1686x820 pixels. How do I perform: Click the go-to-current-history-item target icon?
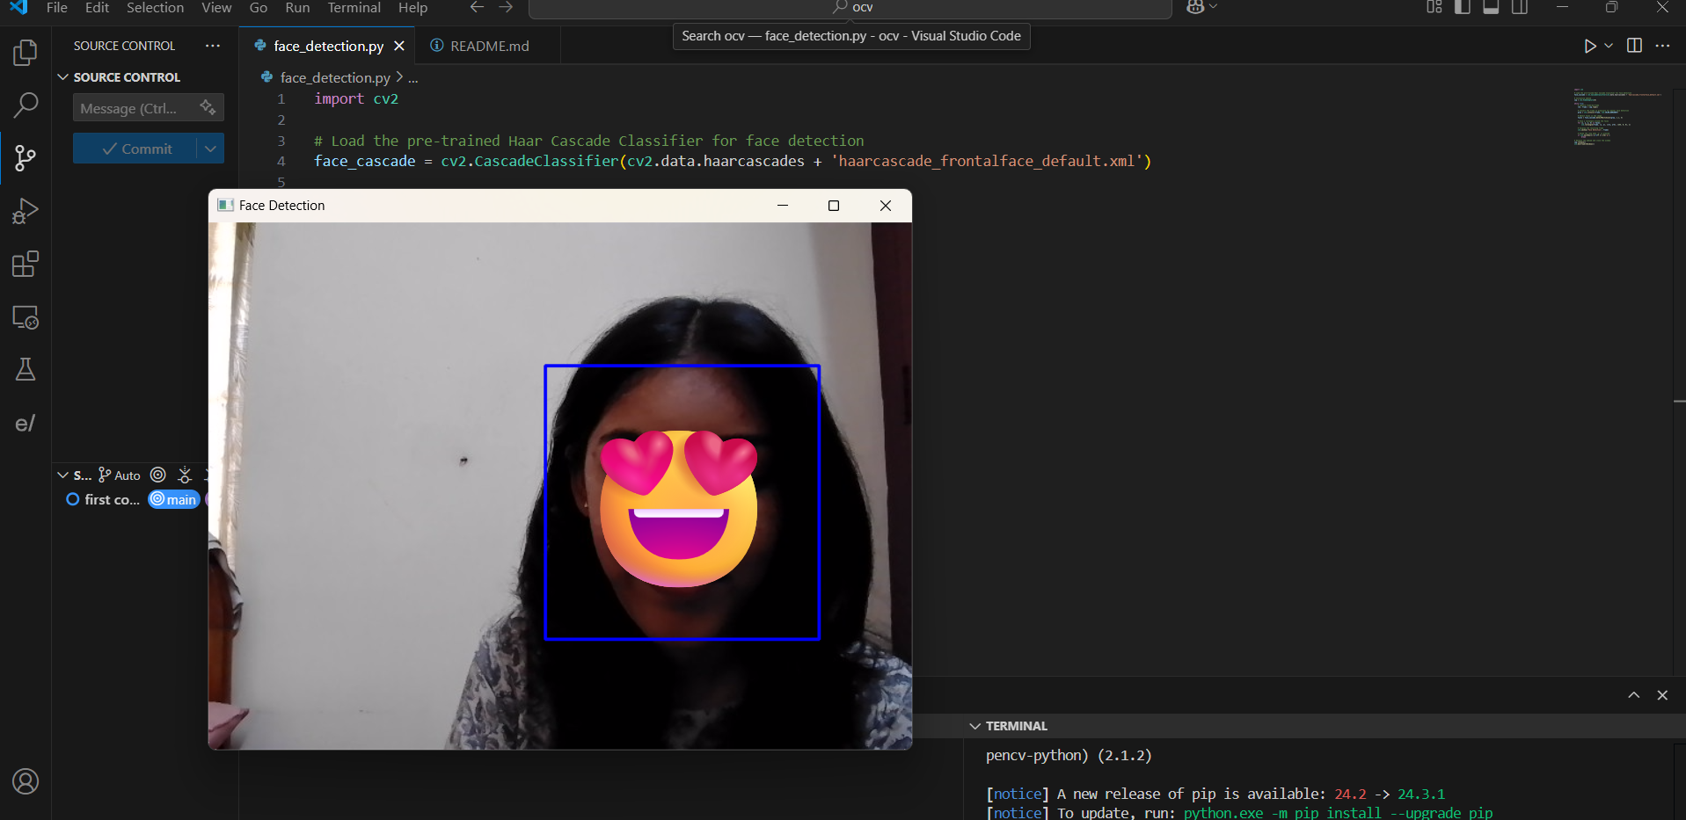tap(158, 475)
